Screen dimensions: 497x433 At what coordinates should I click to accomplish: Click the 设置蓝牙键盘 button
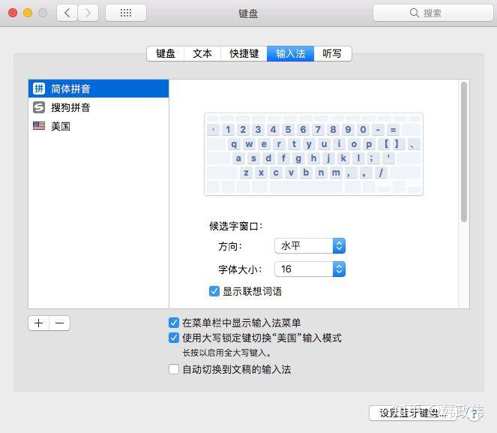413,413
